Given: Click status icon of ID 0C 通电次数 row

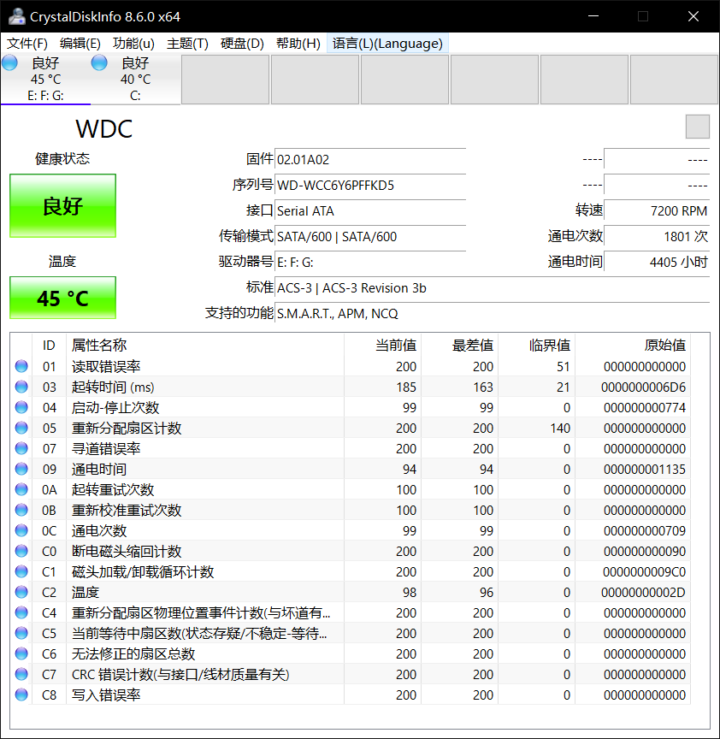Looking at the screenshot, I should [x=21, y=530].
